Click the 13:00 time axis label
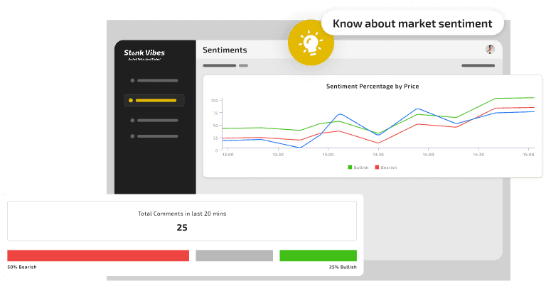The image size is (546, 281). (328, 155)
